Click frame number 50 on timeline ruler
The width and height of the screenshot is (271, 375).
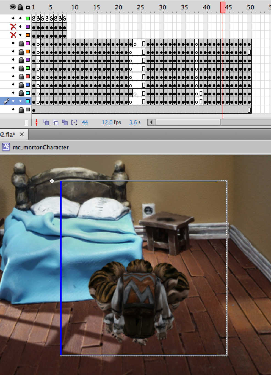(250, 7)
